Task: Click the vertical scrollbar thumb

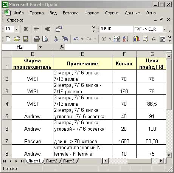Action: 169,85
